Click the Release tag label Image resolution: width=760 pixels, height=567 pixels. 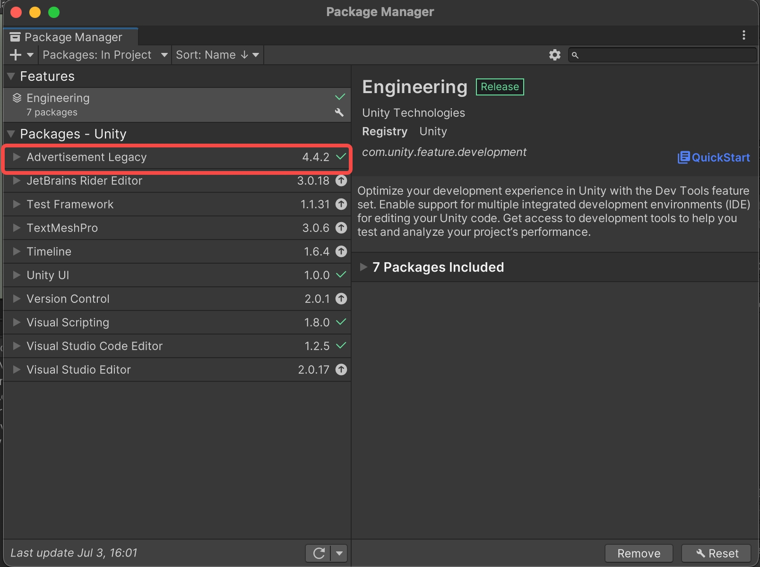[x=500, y=87]
